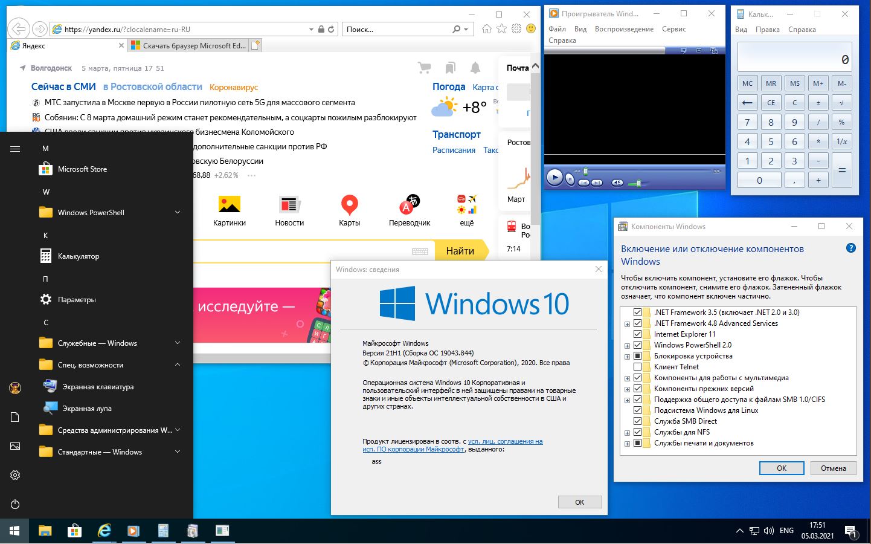Expand Стандартные — Windows folder
The height and width of the screenshot is (544, 871).
pos(178,452)
